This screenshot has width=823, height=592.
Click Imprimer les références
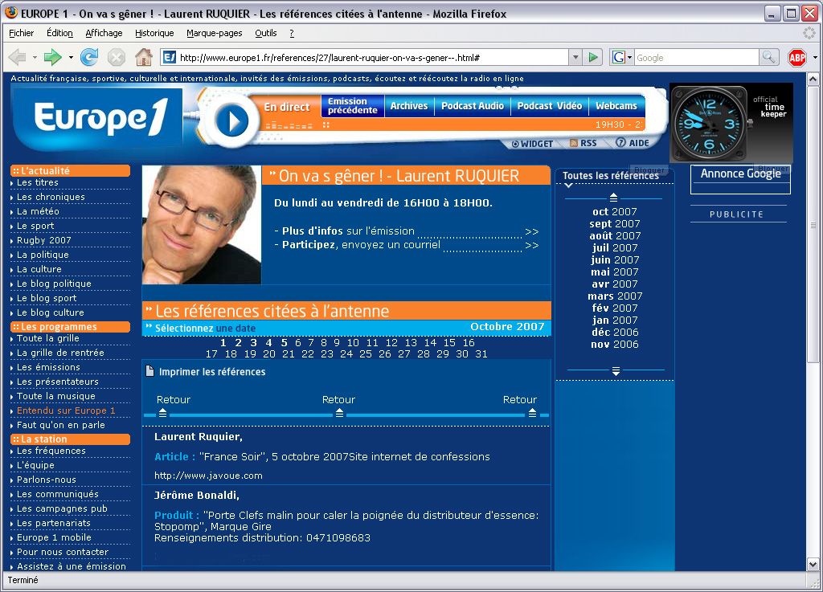212,372
